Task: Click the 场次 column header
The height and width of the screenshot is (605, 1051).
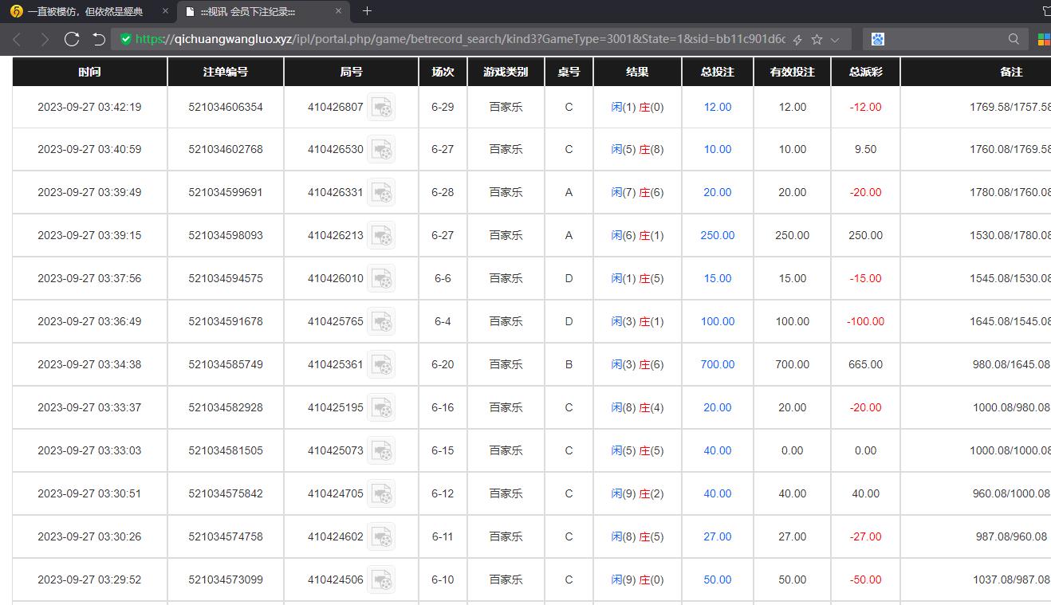Action: pyautogui.click(x=443, y=72)
